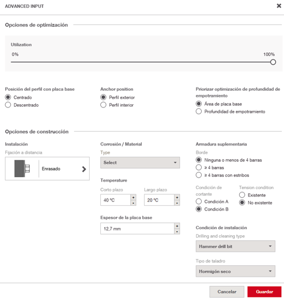Image resolution: width=284 pixels, height=299 pixels.
Task: Click the red Guardar button
Action: (x=264, y=292)
